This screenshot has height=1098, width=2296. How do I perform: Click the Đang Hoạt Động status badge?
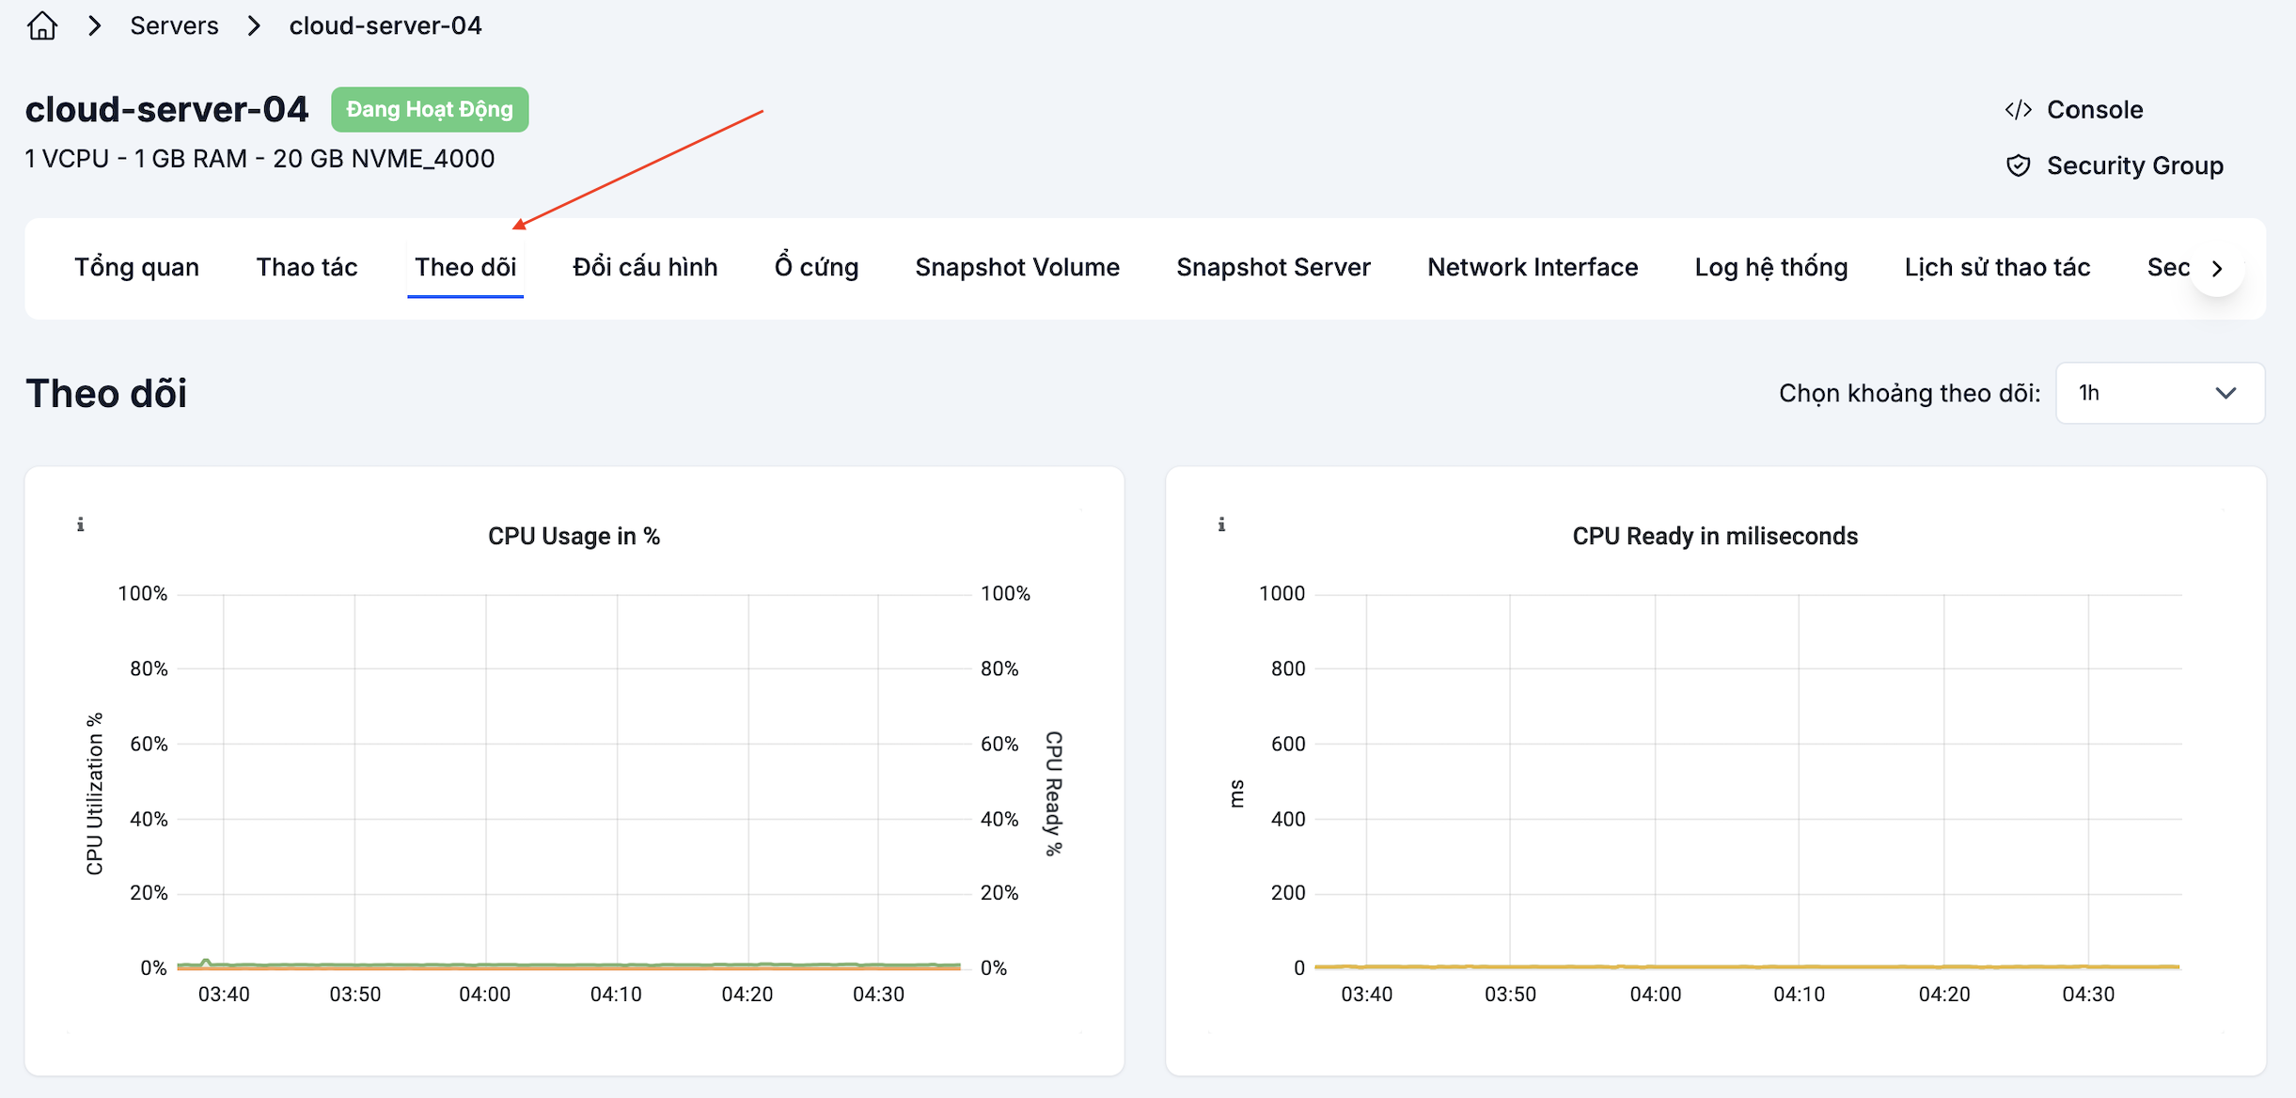pos(430,110)
